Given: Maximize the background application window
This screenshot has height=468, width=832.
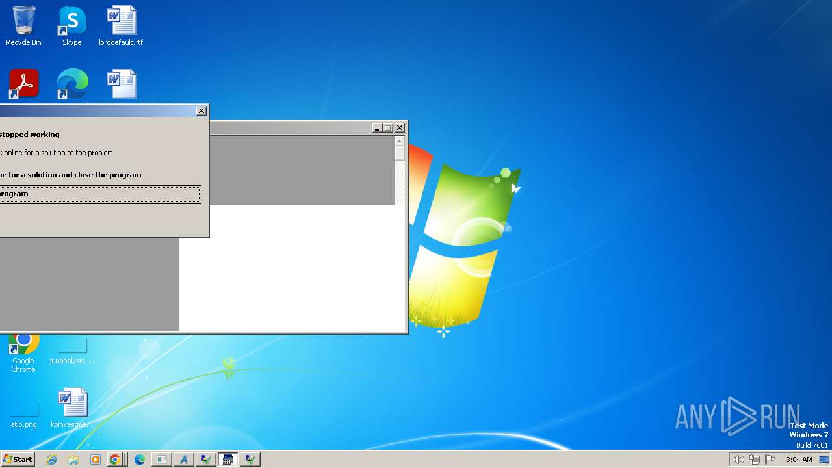Looking at the screenshot, I should [x=388, y=128].
